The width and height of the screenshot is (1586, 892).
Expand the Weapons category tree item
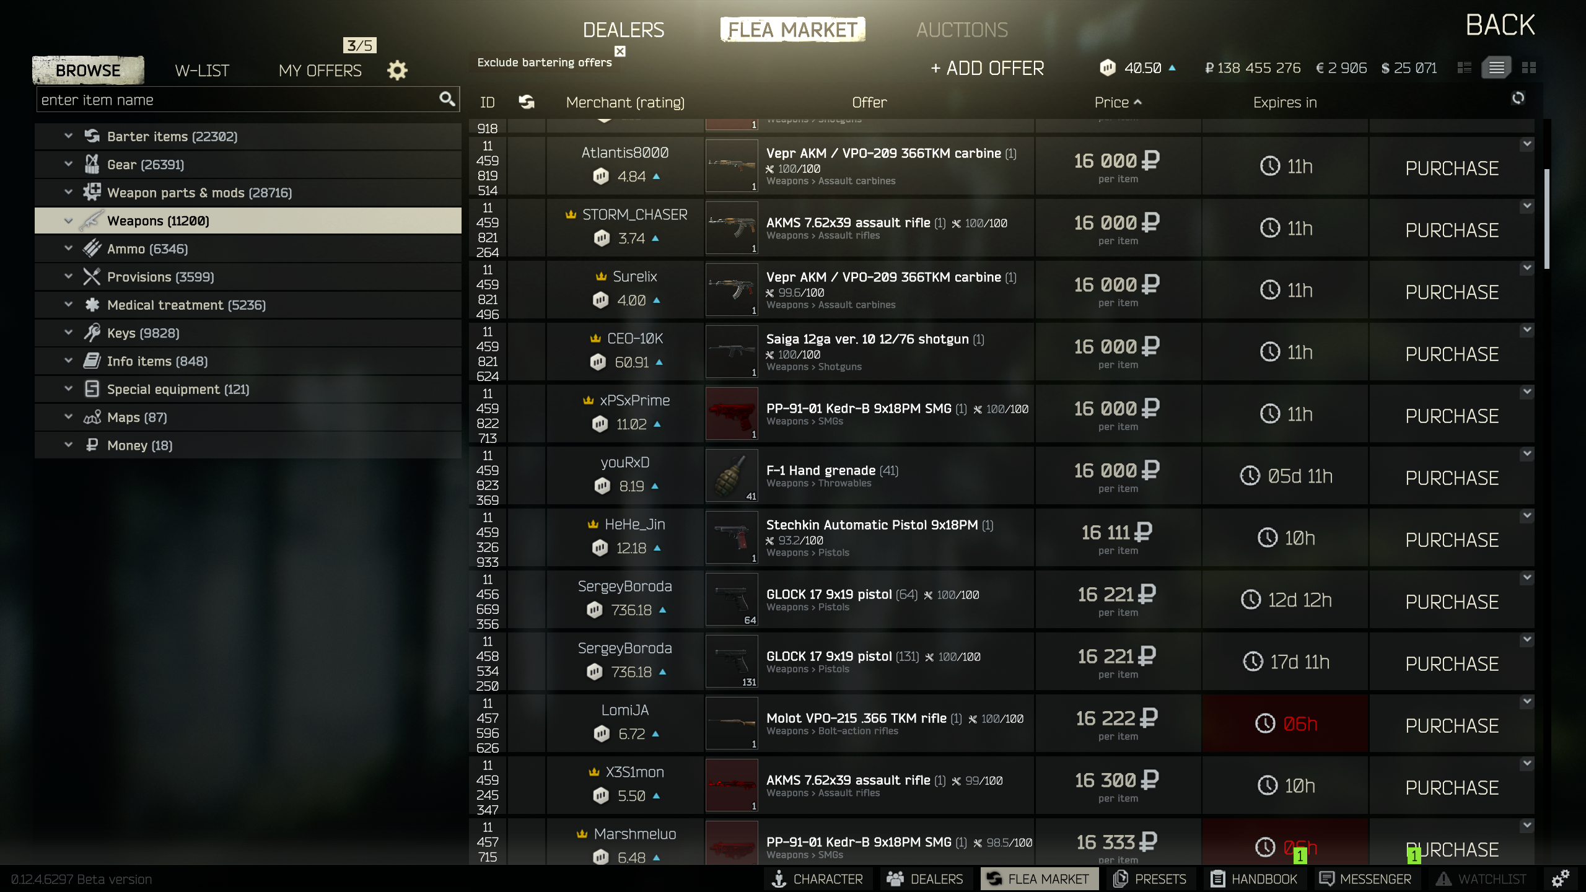coord(68,220)
